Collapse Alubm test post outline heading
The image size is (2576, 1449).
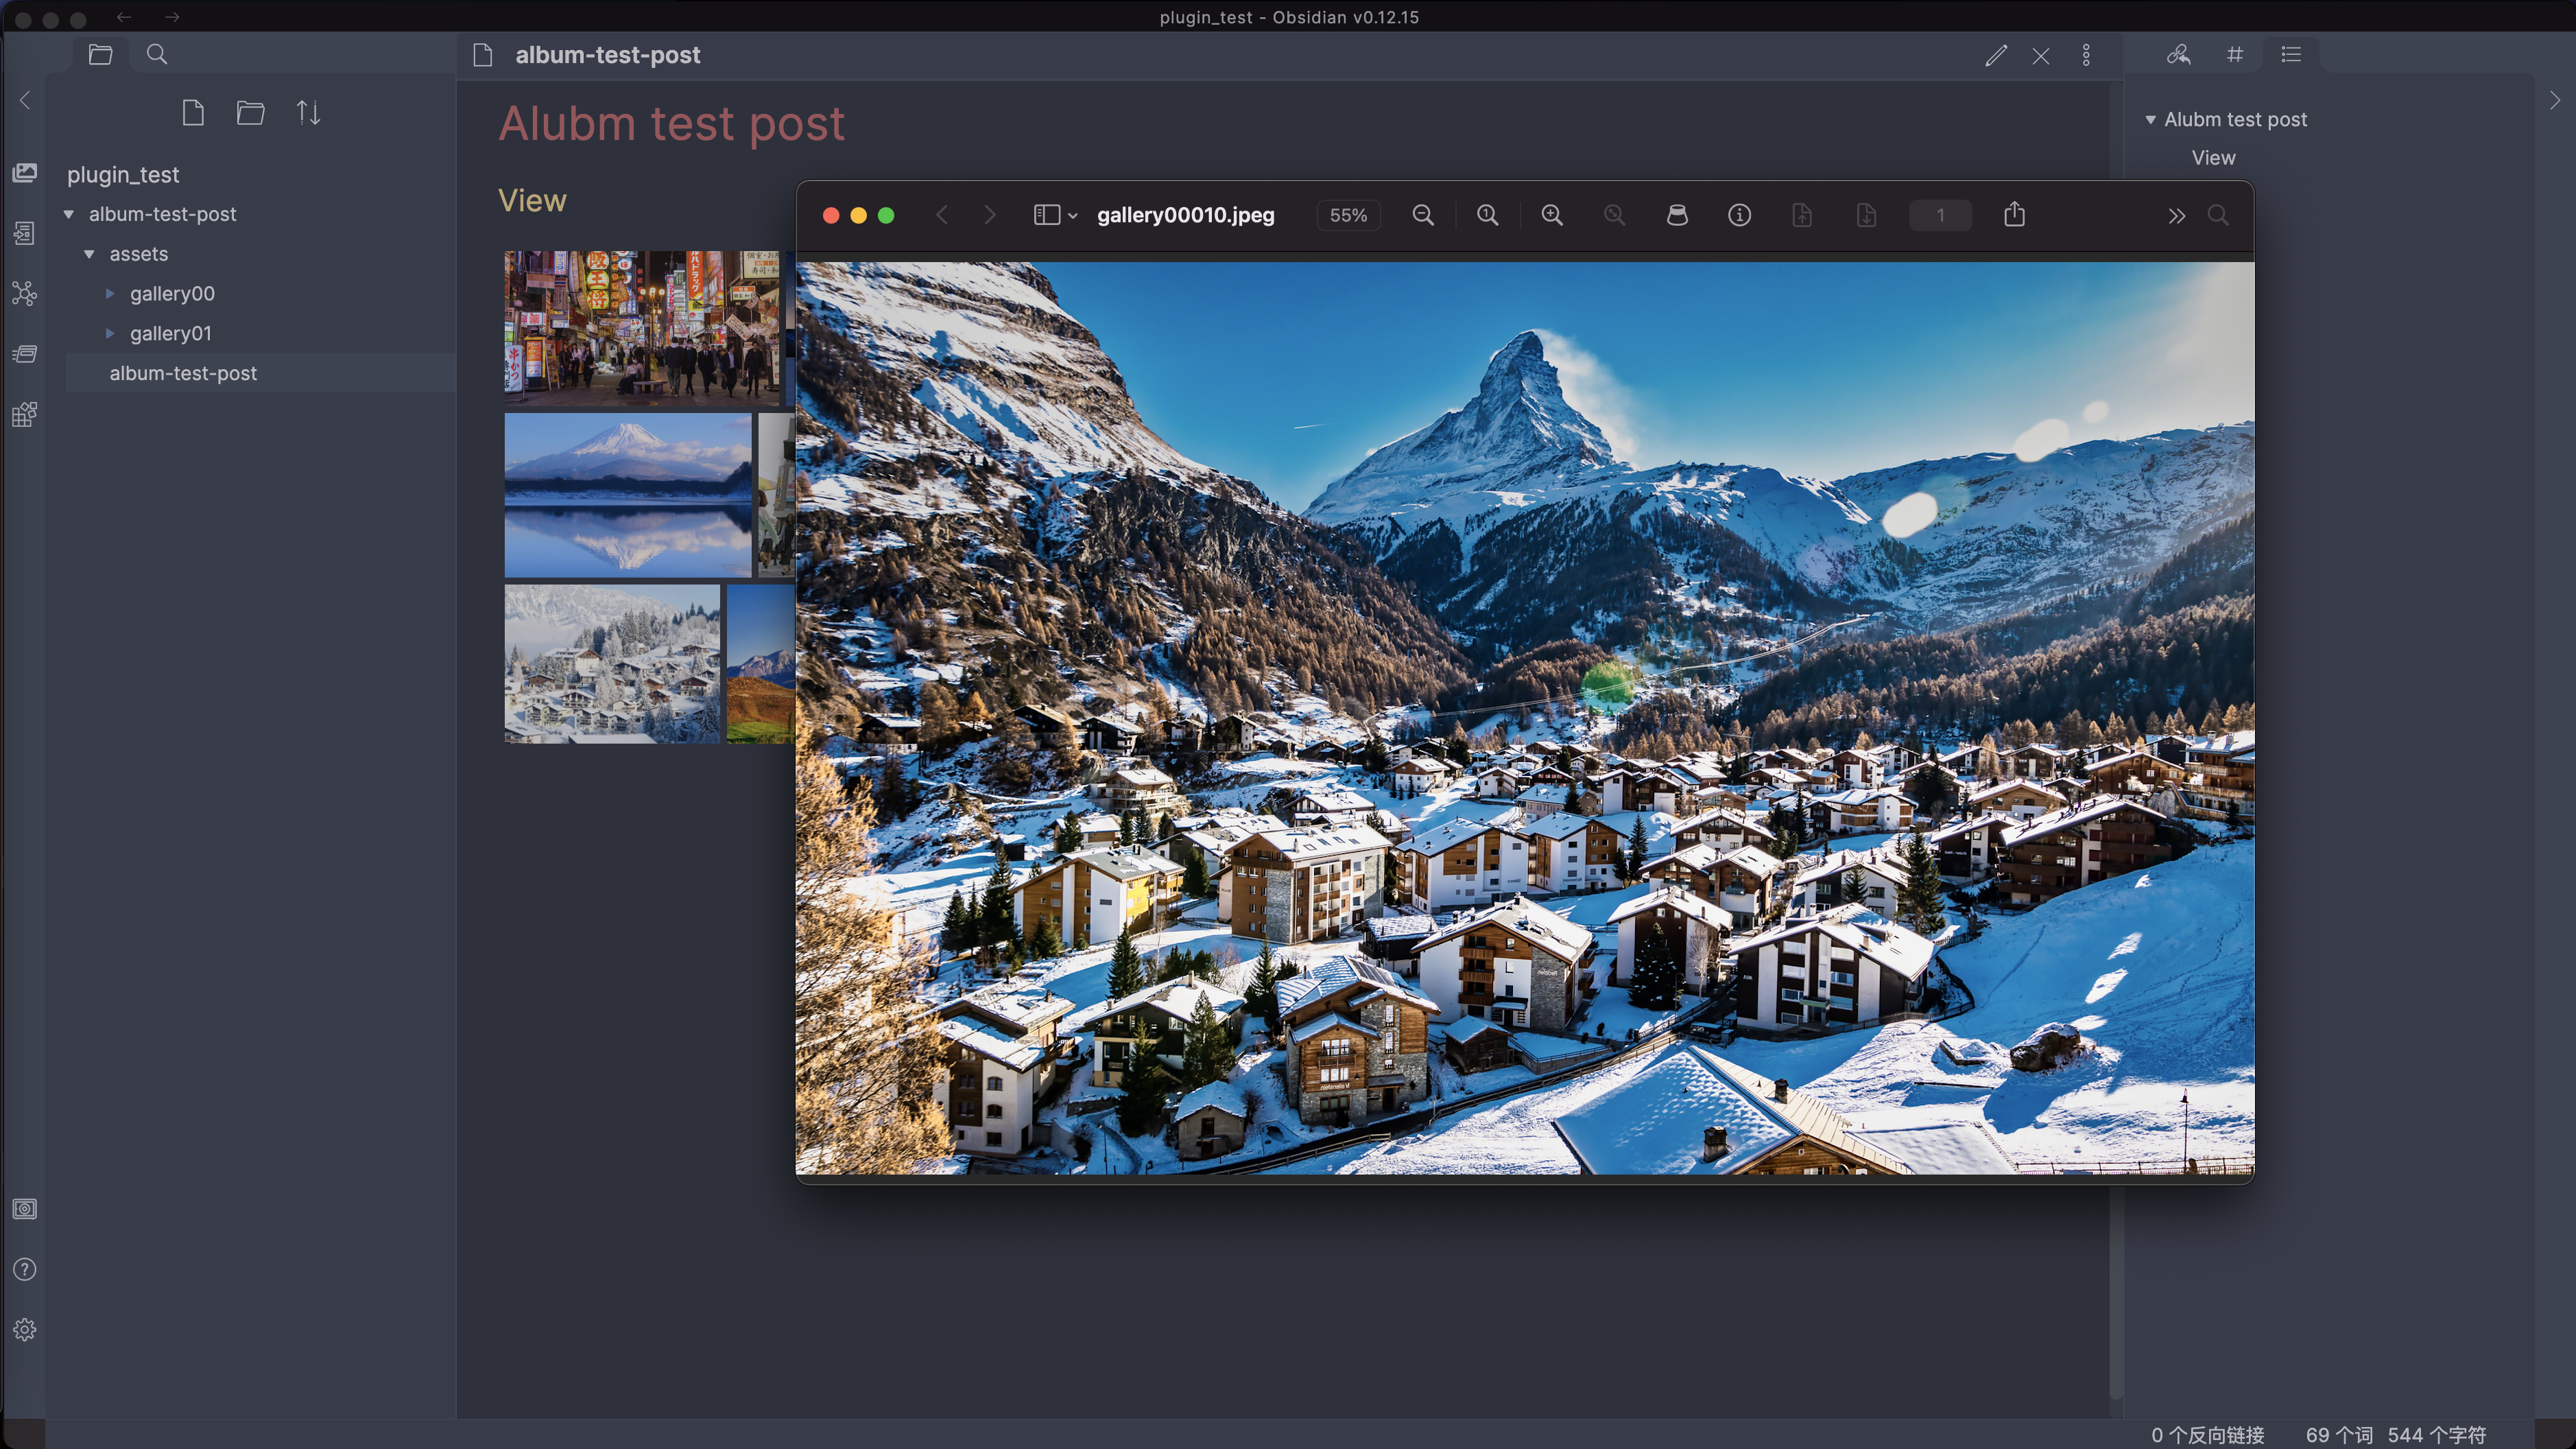coord(2150,120)
